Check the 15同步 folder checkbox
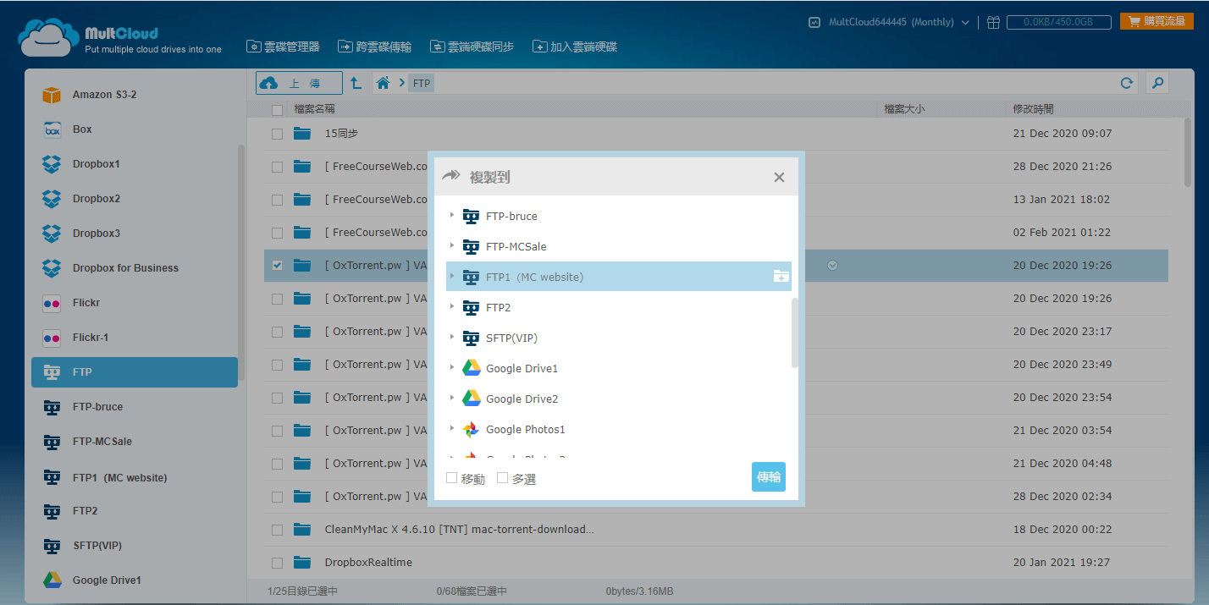 (x=277, y=134)
